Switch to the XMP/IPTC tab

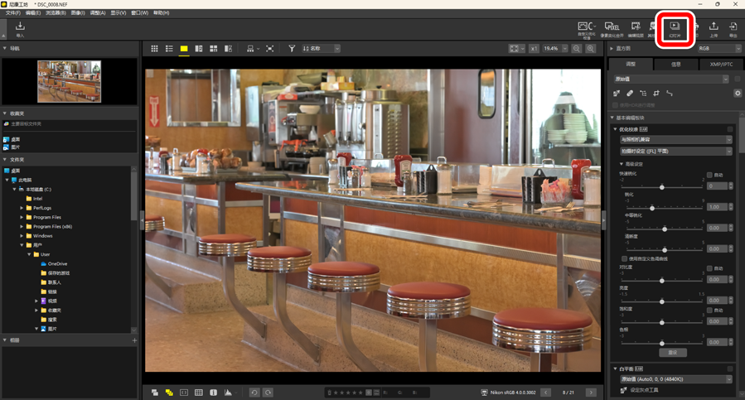pyautogui.click(x=721, y=64)
